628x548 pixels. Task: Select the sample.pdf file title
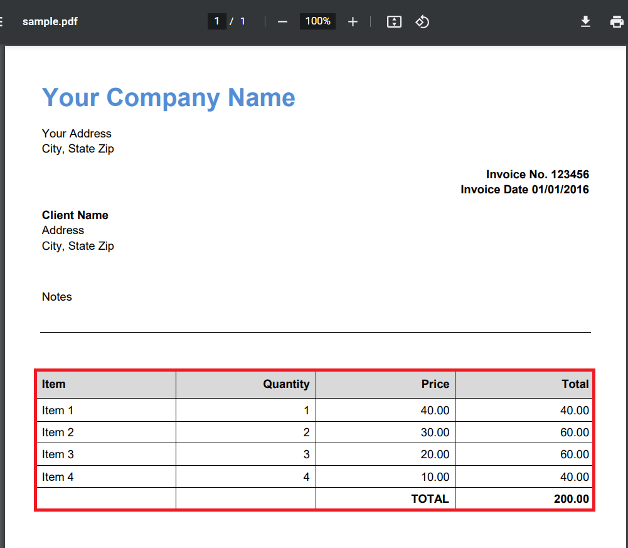pyautogui.click(x=50, y=21)
